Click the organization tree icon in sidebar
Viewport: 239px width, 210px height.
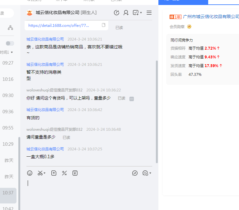tap(11, 28)
